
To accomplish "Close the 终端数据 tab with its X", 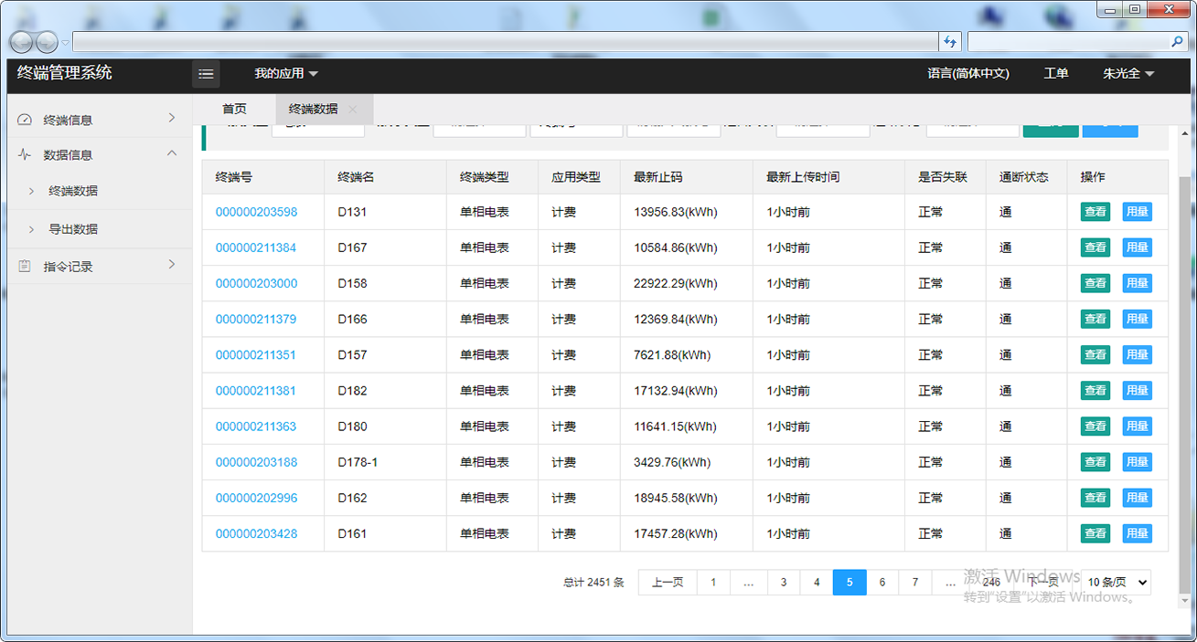I will coord(353,109).
